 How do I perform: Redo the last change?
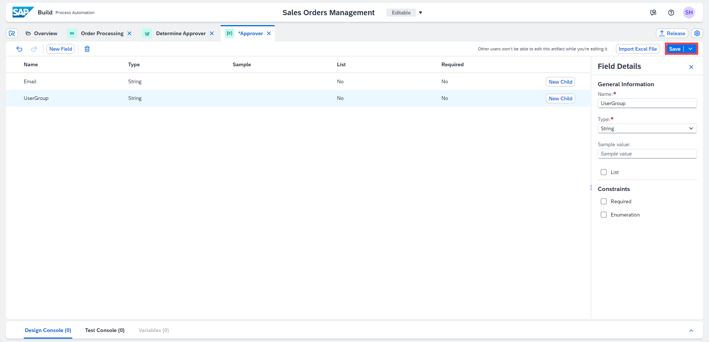click(x=34, y=49)
